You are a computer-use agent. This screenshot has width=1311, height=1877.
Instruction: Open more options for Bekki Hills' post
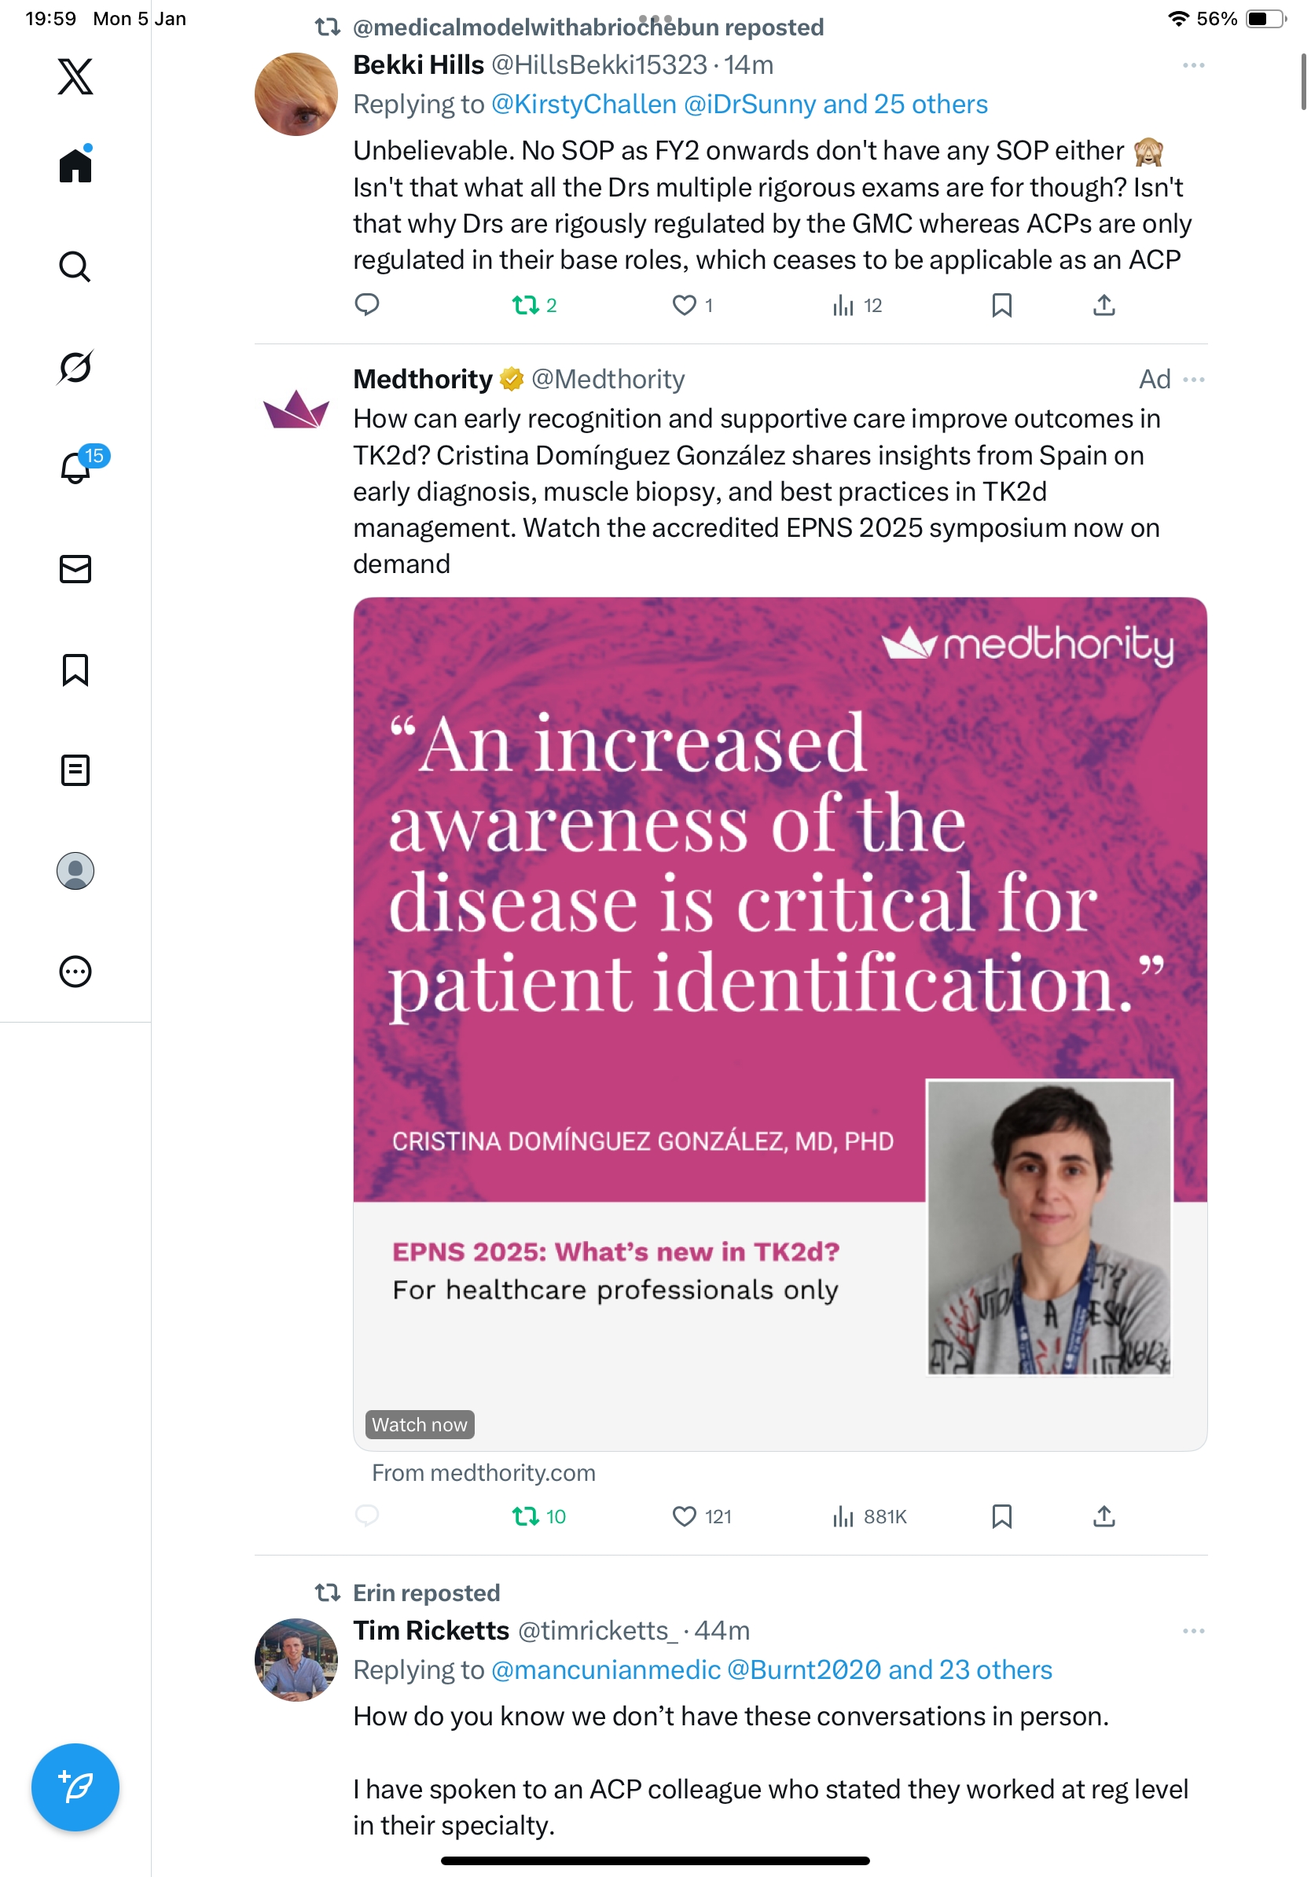tap(1193, 65)
